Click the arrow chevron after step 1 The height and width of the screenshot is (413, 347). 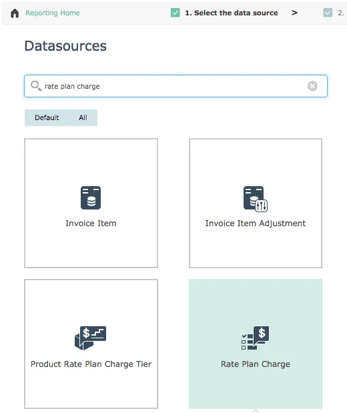pos(294,13)
